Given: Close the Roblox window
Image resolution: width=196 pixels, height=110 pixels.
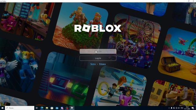Looking at the screenshot, I should point(194,1).
